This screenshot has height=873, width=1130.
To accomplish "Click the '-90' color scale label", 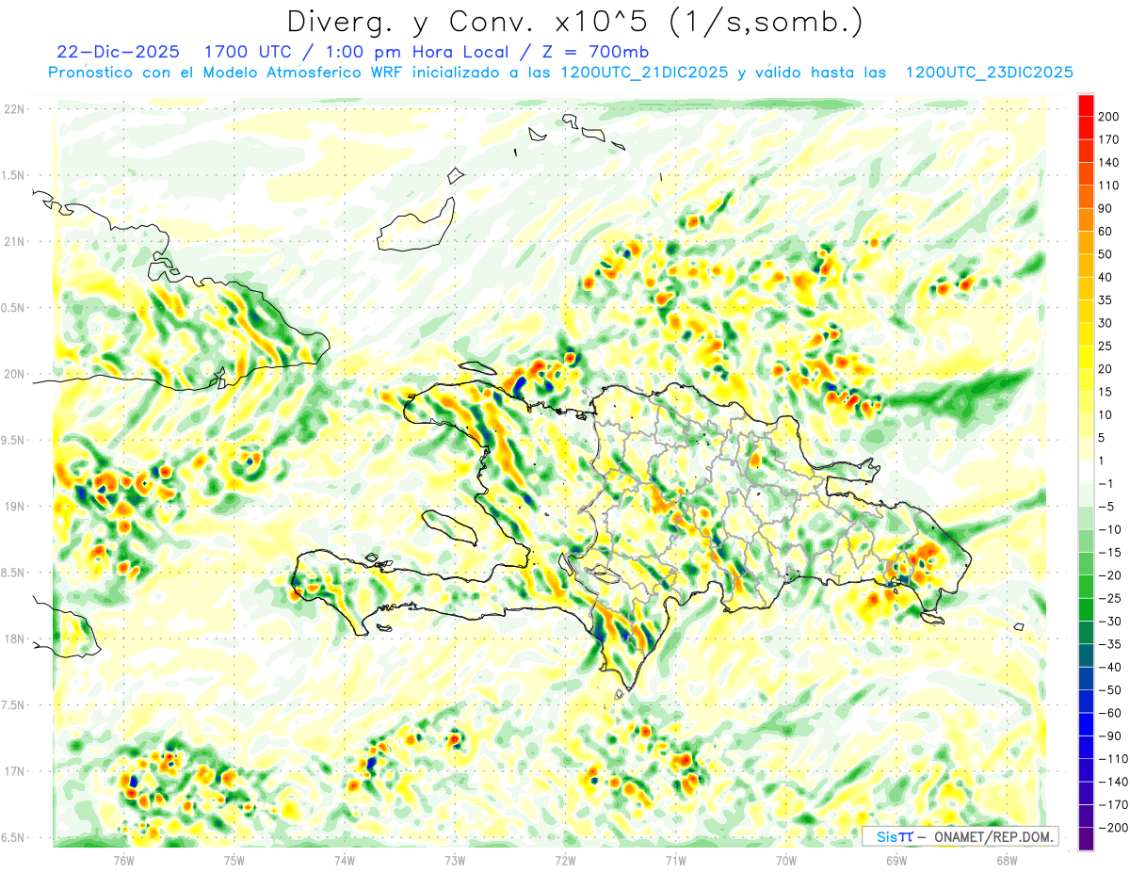I will [x=1109, y=736].
